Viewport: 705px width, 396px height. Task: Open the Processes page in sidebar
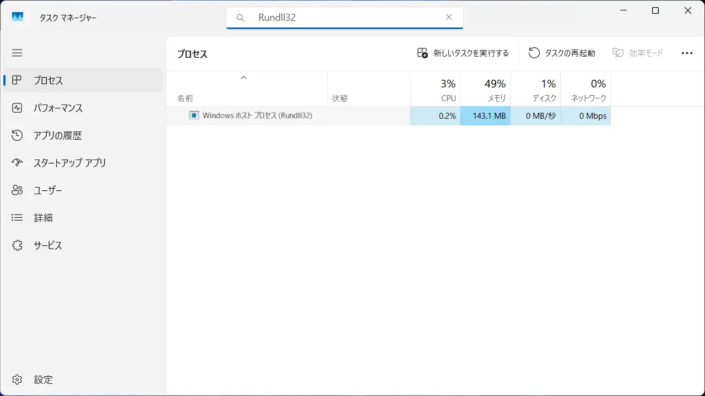pos(83,80)
